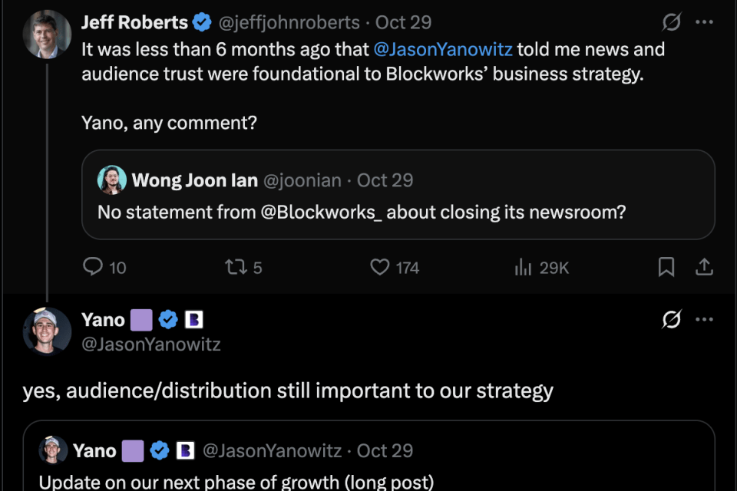
Task: Click the @JasonYanowitz mention link
Action: pyautogui.click(x=443, y=50)
